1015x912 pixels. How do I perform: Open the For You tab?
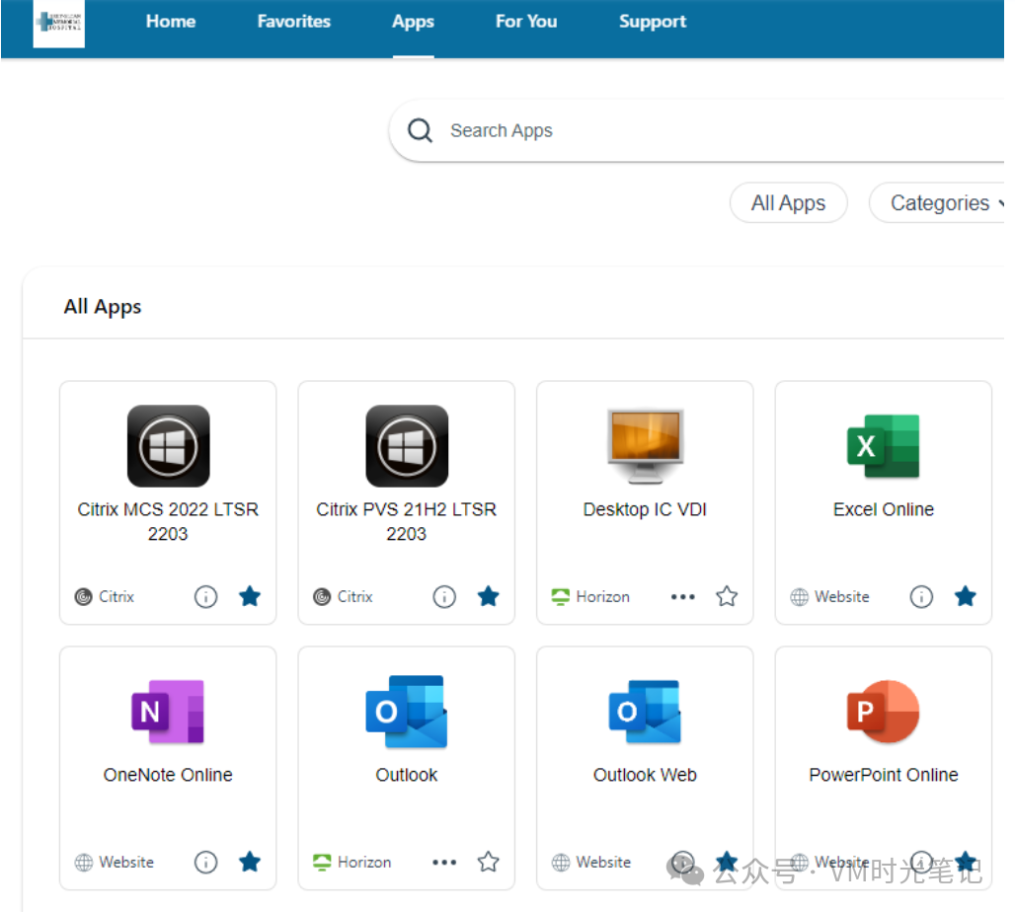(x=526, y=22)
